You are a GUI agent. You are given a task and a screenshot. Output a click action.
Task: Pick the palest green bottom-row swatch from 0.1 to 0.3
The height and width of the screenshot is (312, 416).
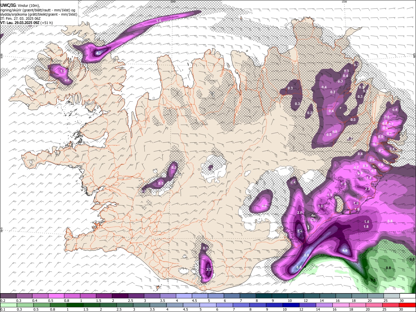click(x=8, y=305)
